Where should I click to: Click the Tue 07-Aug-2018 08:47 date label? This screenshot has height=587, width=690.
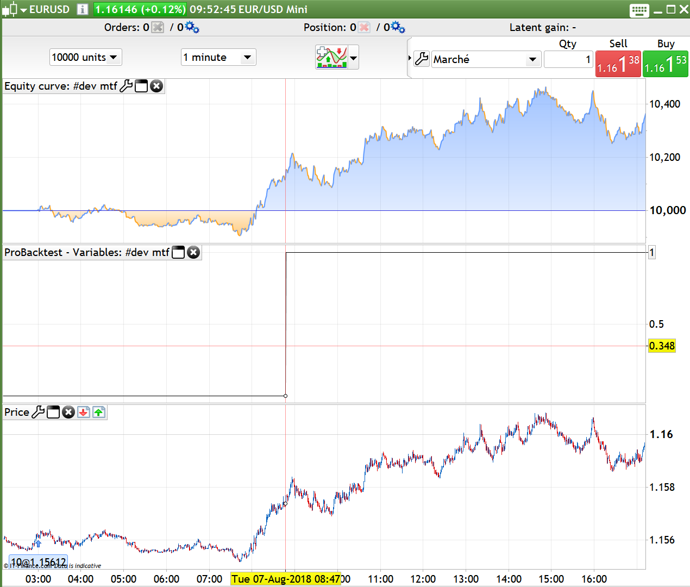click(x=286, y=579)
